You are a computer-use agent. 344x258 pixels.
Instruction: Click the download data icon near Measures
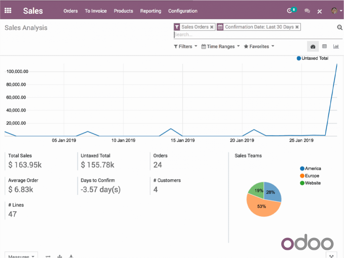pos(71,256)
